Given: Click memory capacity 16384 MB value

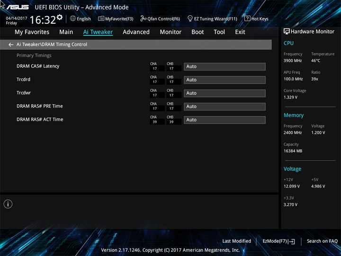Looking at the screenshot, I should [x=293, y=151].
